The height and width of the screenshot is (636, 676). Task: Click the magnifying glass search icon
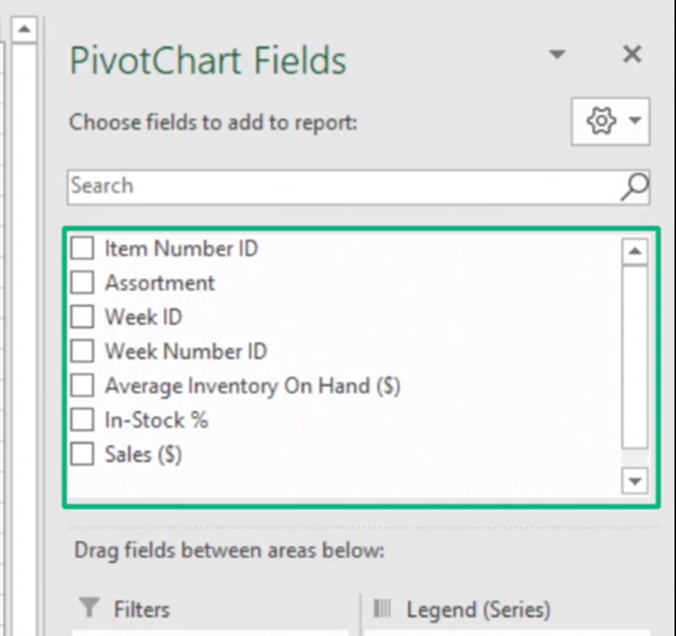(x=634, y=187)
